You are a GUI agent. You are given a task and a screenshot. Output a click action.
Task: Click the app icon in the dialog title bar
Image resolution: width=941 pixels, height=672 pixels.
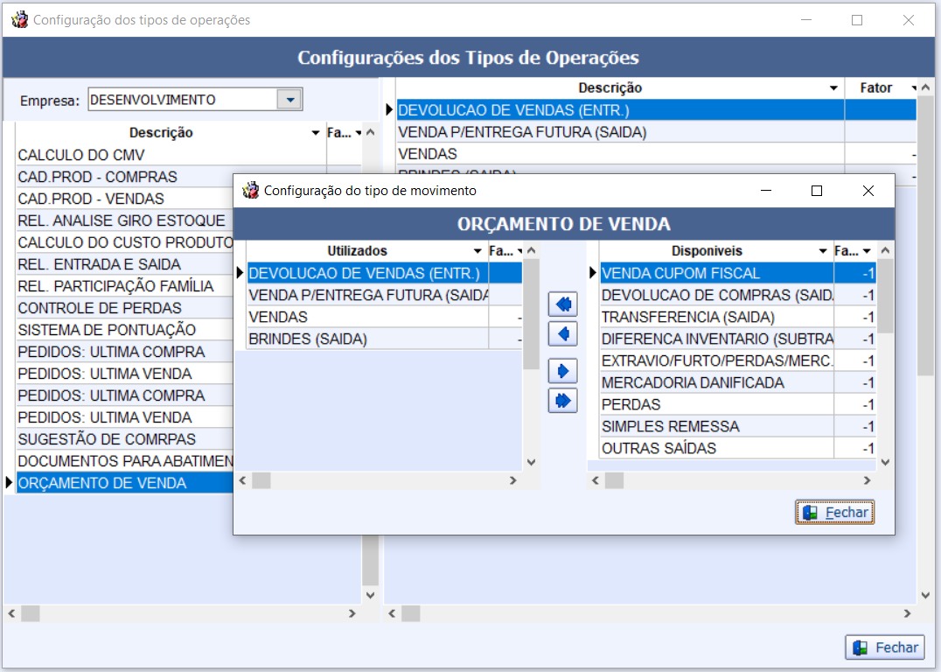tap(251, 190)
